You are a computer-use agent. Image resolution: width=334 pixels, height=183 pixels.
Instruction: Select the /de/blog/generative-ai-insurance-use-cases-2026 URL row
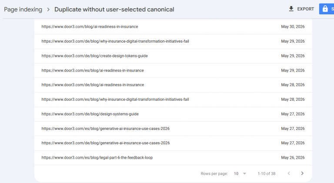[173, 143]
